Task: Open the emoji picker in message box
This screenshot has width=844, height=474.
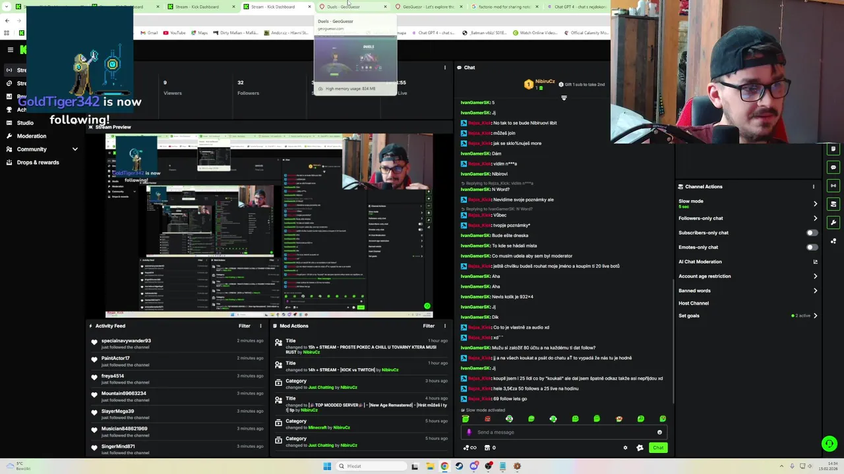Action: point(659,433)
